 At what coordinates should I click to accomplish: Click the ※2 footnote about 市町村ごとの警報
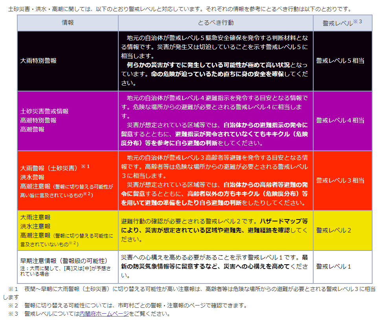point(128,305)
